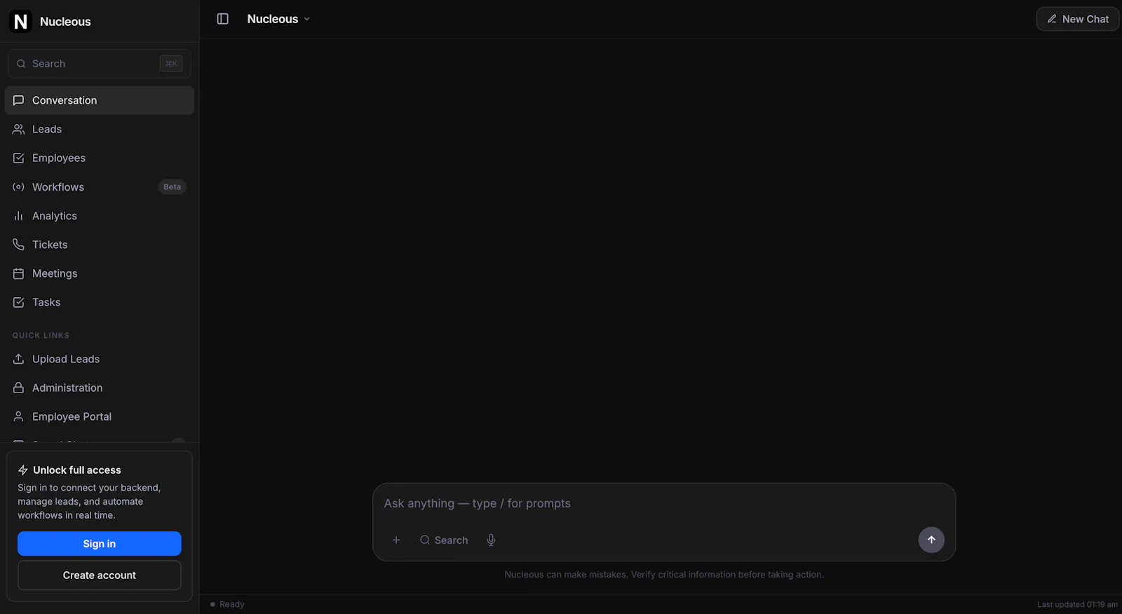This screenshot has width=1122, height=614.
Task: Open the Upload Leads quick link
Action: pos(100,359)
